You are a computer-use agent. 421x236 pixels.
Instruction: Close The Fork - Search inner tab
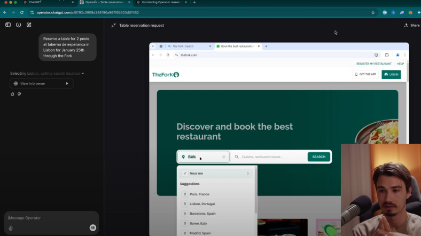(x=210, y=46)
